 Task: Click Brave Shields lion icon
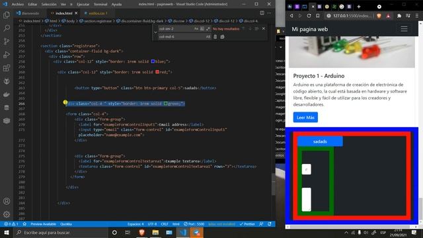coord(379,16)
